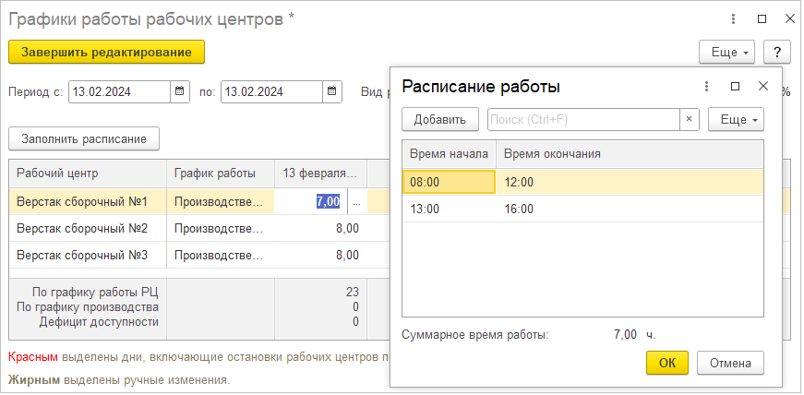Expand the Еще dropdown in main window
Viewport: 804px width, 395px height.
pos(727,52)
